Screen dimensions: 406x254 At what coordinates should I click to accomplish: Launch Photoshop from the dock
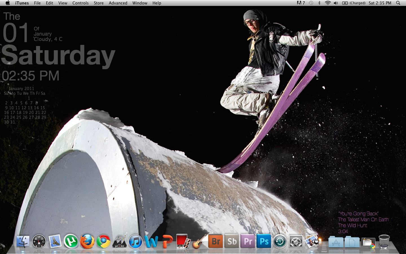point(264,241)
